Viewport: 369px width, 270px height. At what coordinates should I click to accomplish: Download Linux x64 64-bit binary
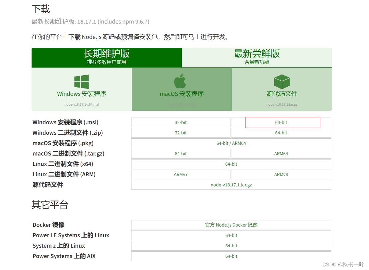pyautogui.click(x=231, y=164)
